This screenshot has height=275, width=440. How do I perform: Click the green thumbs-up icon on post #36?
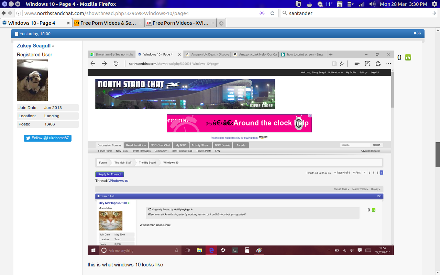[x=408, y=57]
